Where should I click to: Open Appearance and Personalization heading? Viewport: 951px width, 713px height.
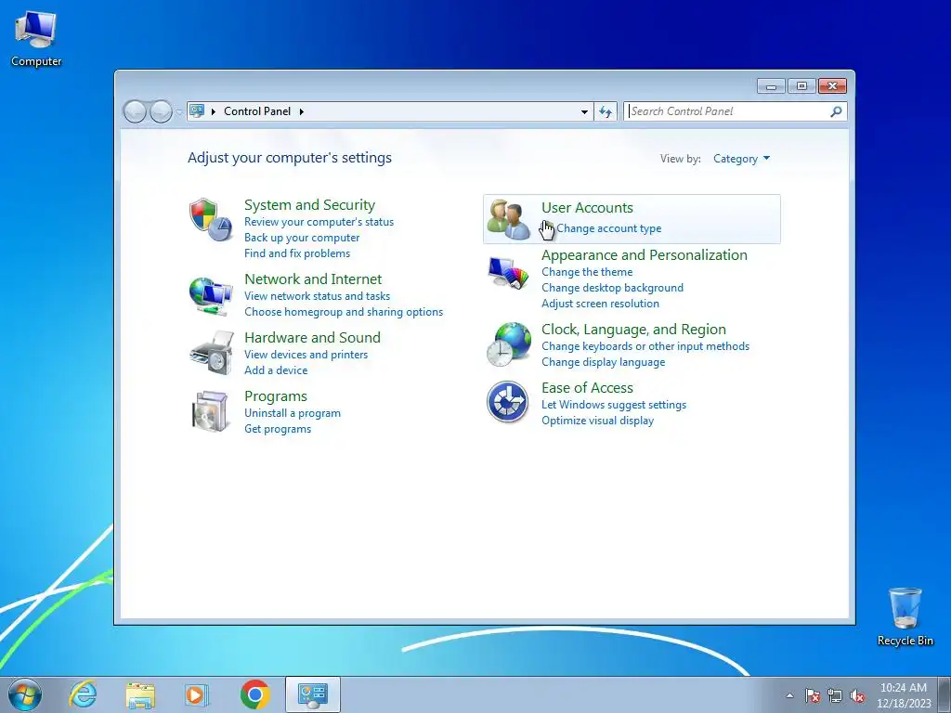pos(645,255)
